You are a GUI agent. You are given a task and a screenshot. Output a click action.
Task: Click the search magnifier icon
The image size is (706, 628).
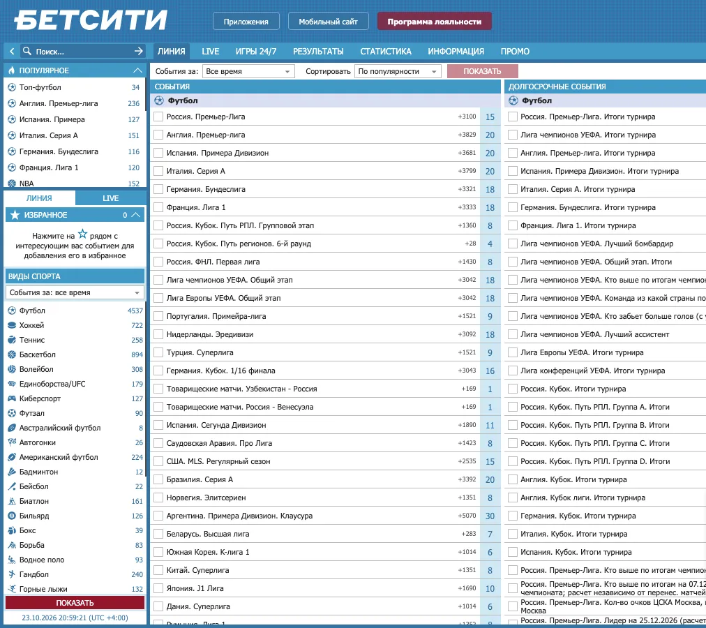pyautogui.click(x=27, y=51)
